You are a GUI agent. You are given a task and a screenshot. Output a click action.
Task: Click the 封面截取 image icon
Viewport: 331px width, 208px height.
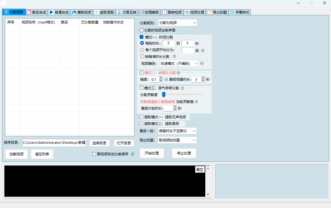(x=142, y=12)
